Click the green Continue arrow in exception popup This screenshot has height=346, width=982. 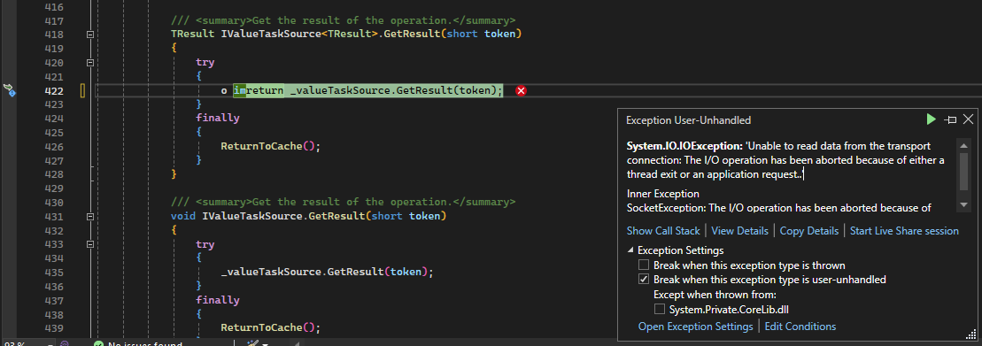pyautogui.click(x=932, y=119)
